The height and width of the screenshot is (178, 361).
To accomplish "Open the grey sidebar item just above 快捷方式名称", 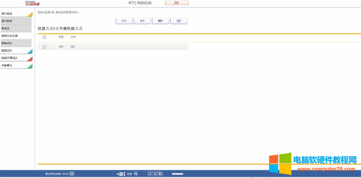I will coord(16,28).
